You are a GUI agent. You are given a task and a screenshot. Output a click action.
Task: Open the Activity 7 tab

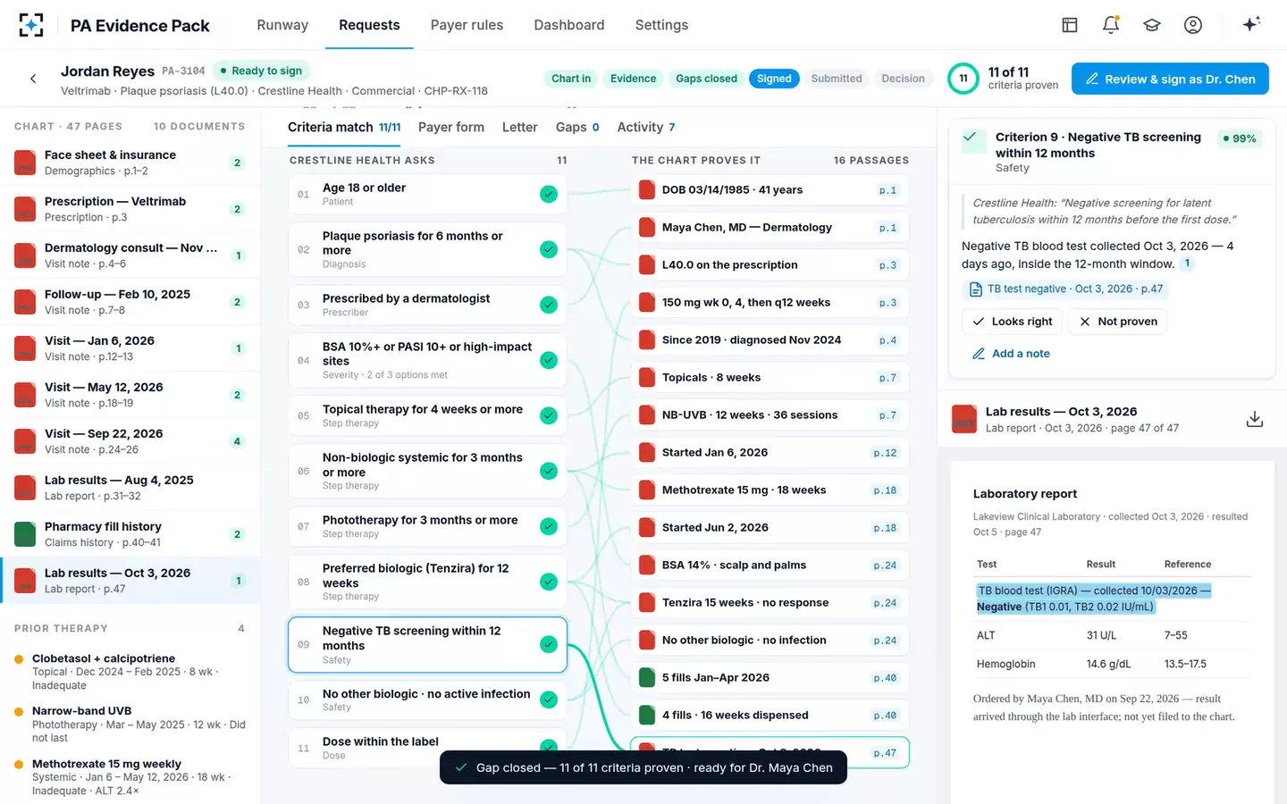pyautogui.click(x=646, y=127)
